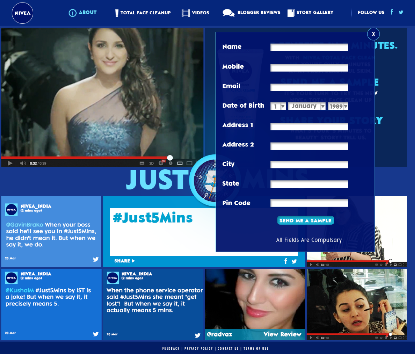Open the @KushalM mention link
This screenshot has width=415, height=354.
20,290
